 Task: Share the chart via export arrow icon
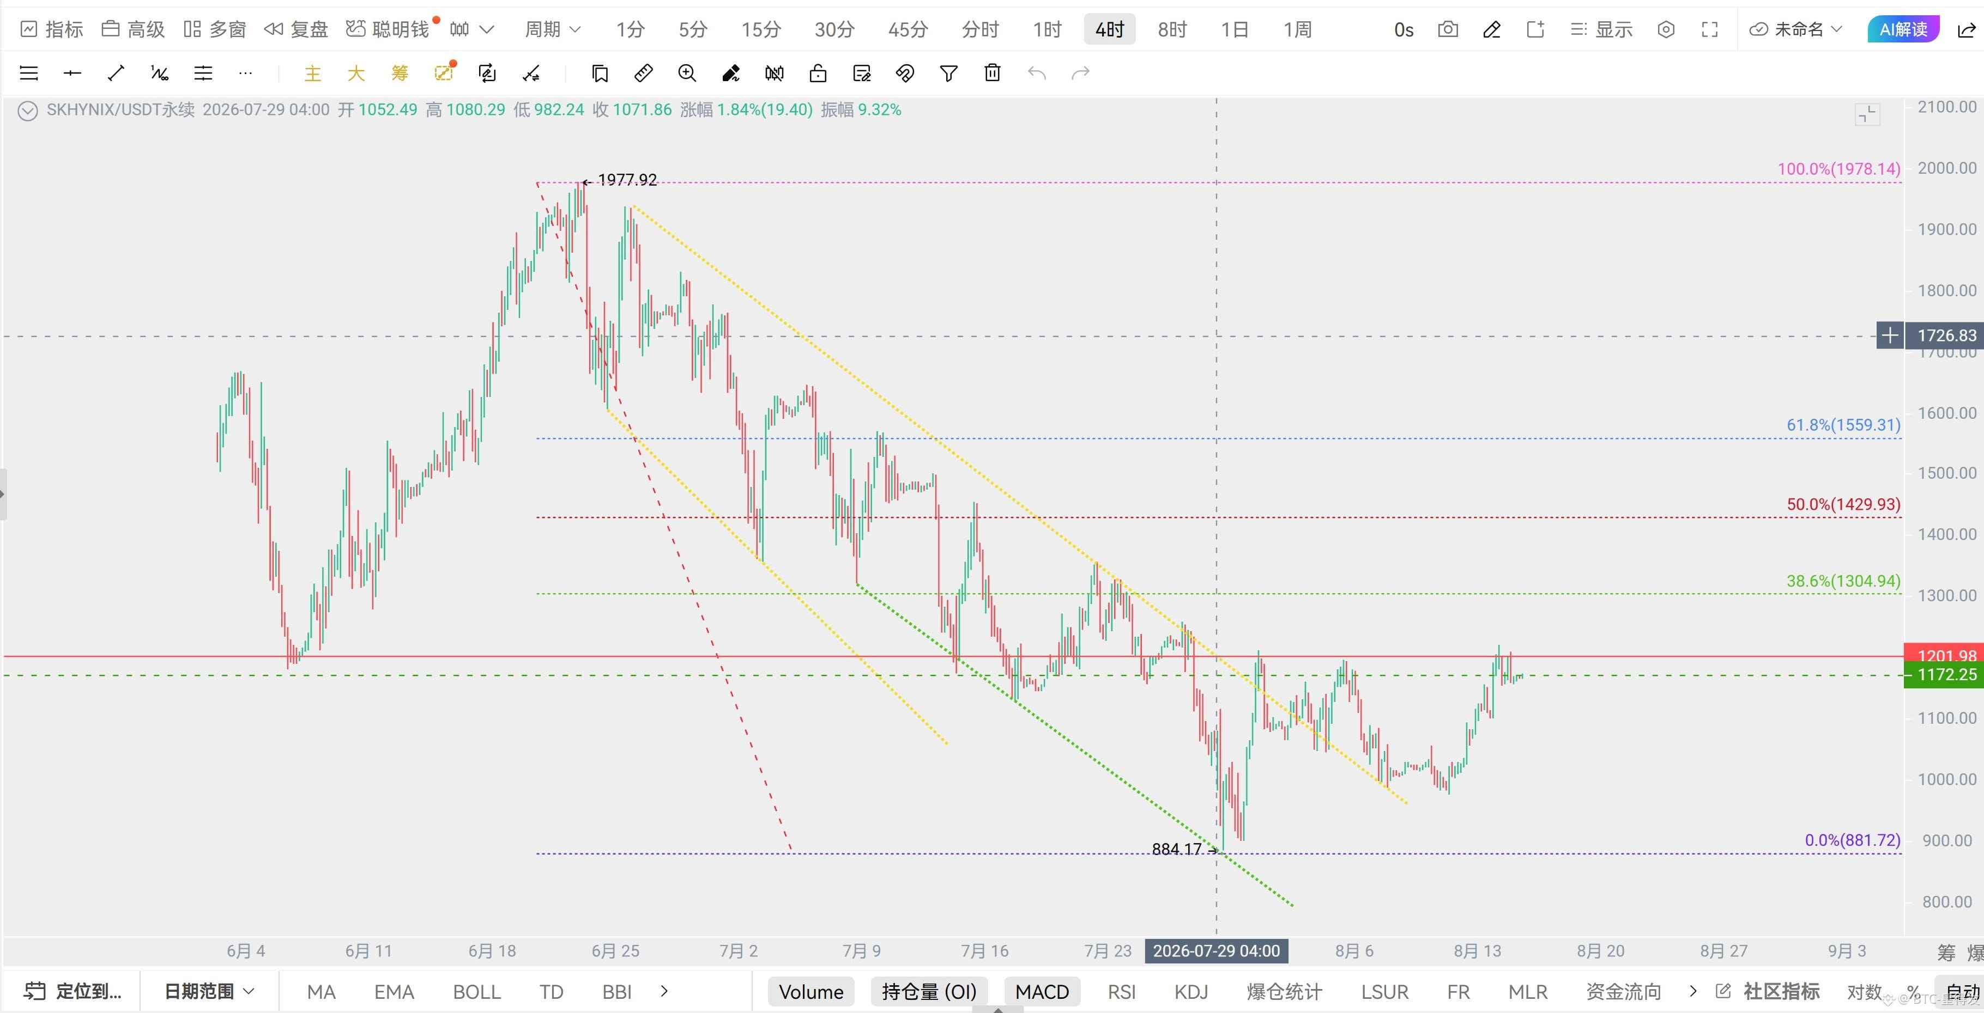(1967, 29)
